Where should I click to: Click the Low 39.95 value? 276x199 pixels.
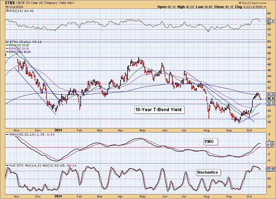click(204, 7)
